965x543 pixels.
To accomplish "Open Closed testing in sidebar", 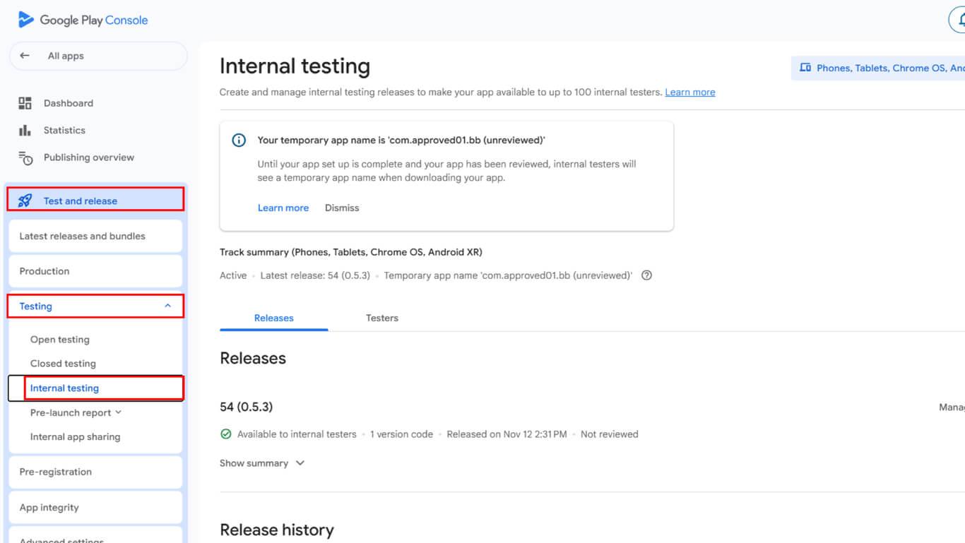I will tap(63, 364).
